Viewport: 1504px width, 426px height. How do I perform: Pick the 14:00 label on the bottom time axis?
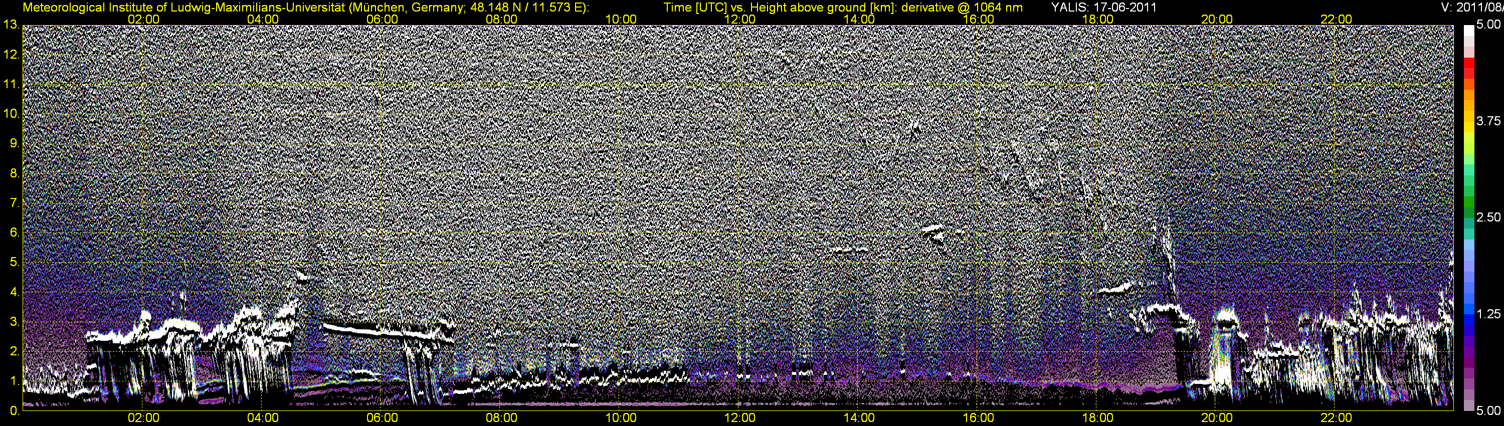coord(859,418)
